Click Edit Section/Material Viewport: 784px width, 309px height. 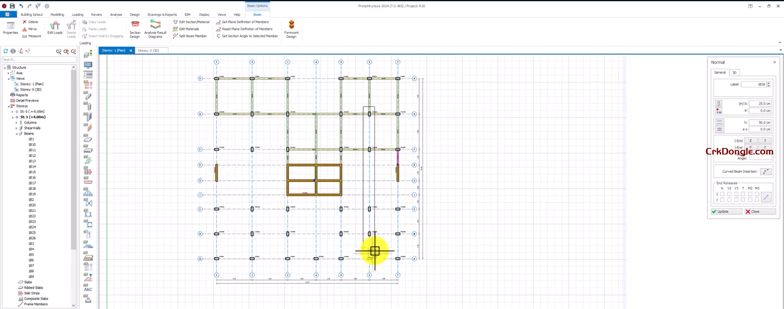coord(191,22)
